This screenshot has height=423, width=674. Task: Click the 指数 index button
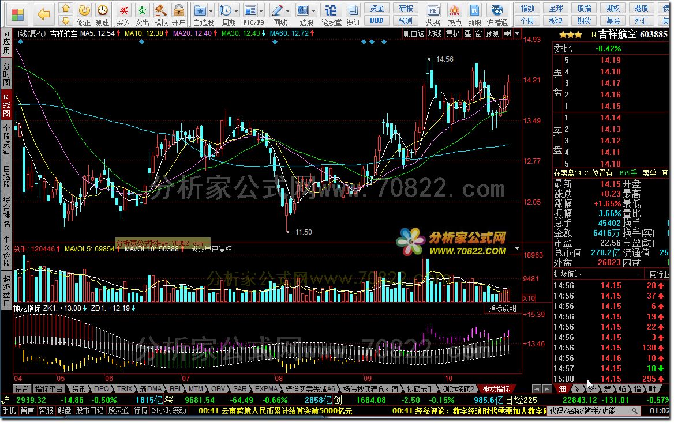[527, 8]
